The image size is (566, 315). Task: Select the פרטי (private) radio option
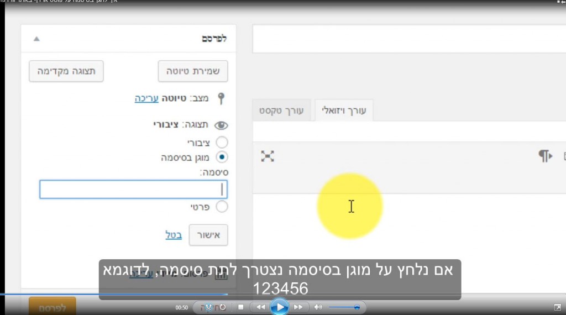click(222, 207)
